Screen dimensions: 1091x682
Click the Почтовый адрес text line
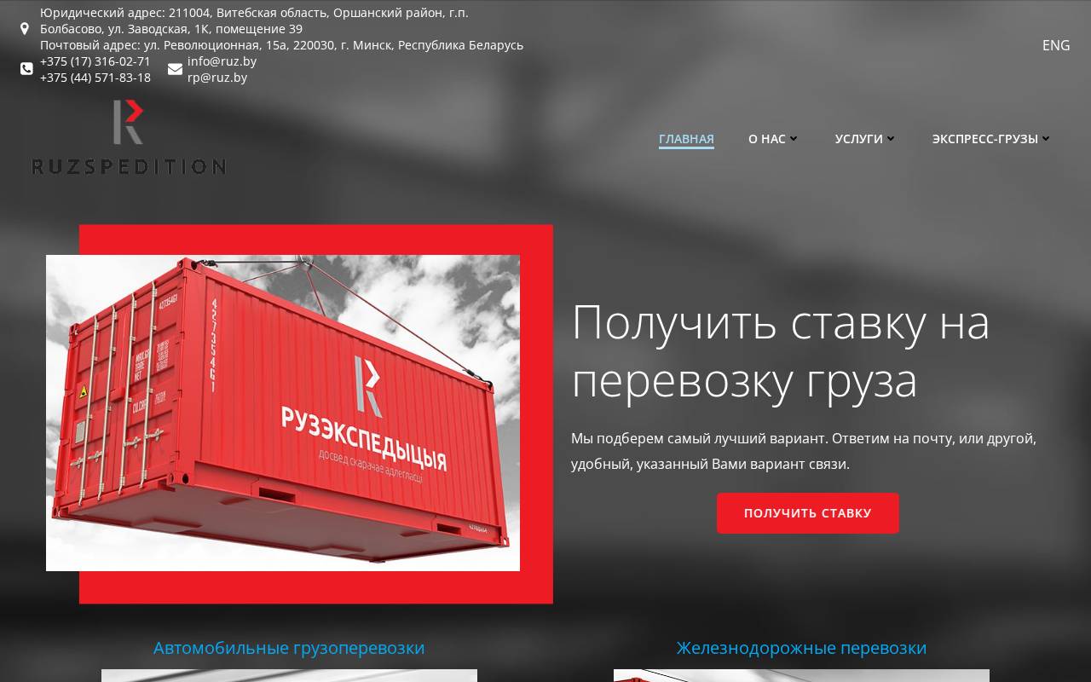(x=281, y=45)
